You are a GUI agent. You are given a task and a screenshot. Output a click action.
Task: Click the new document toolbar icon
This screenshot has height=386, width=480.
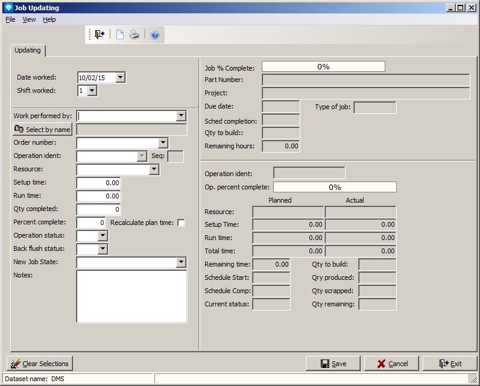119,35
